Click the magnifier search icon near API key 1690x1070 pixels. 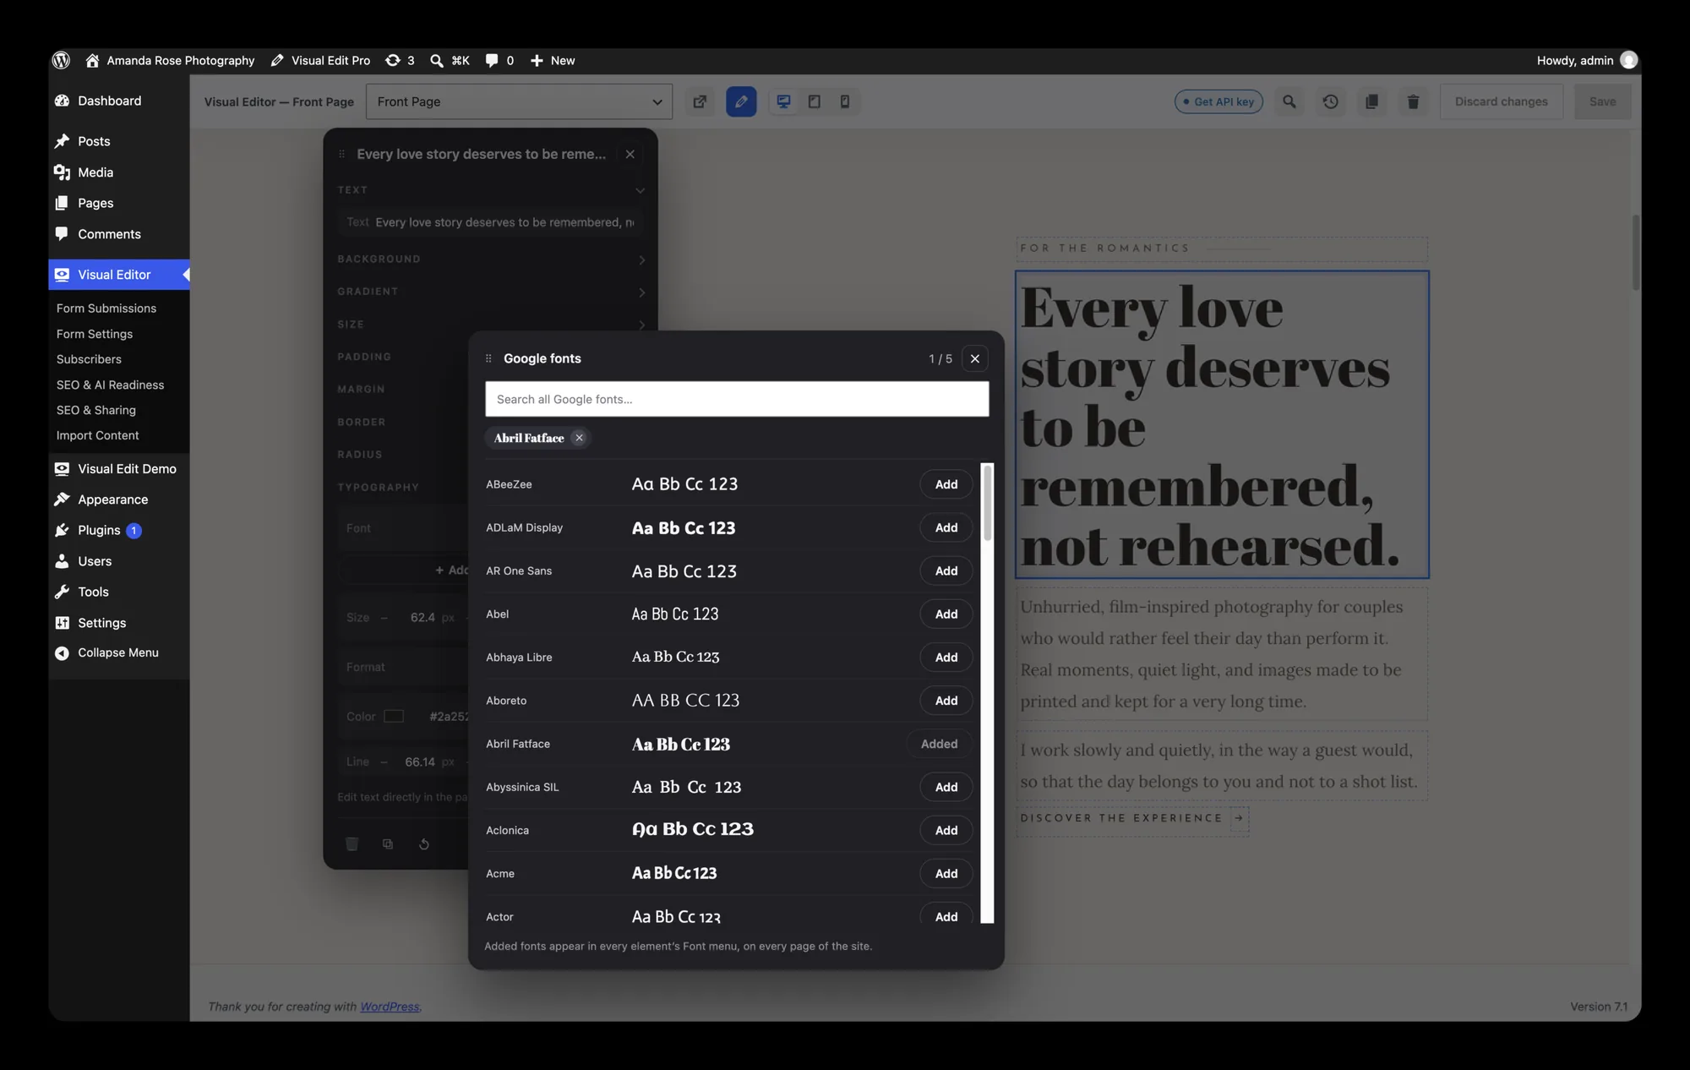1289,101
